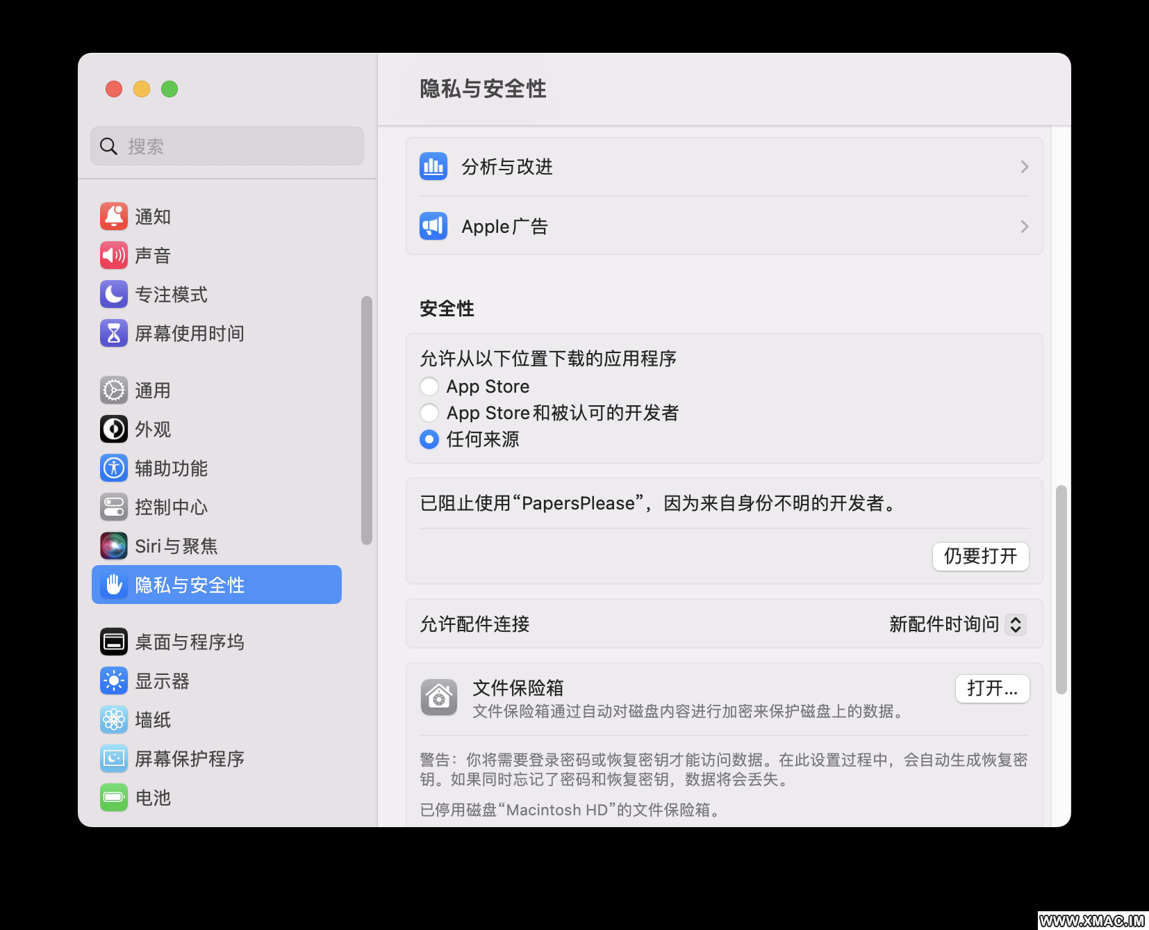The image size is (1149, 930).
Task: Click the 分析与改进 chart icon
Action: tap(433, 166)
